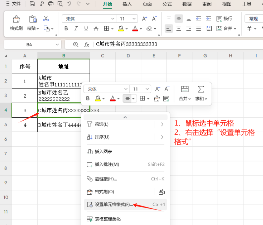The height and width of the screenshot is (225, 263).
Task: Click the select-all corner triangle
Action: coord(6,56)
